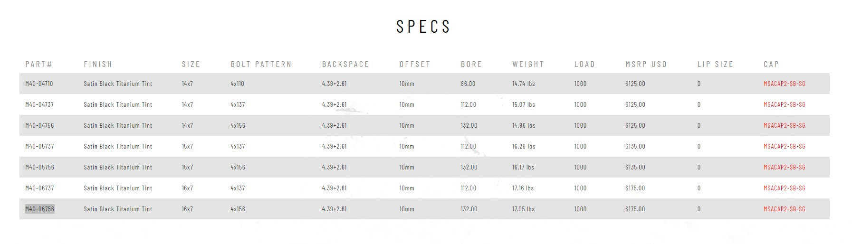Click the MSRP USD column header
Screen dimensions: 852x244
pyautogui.click(x=646, y=64)
